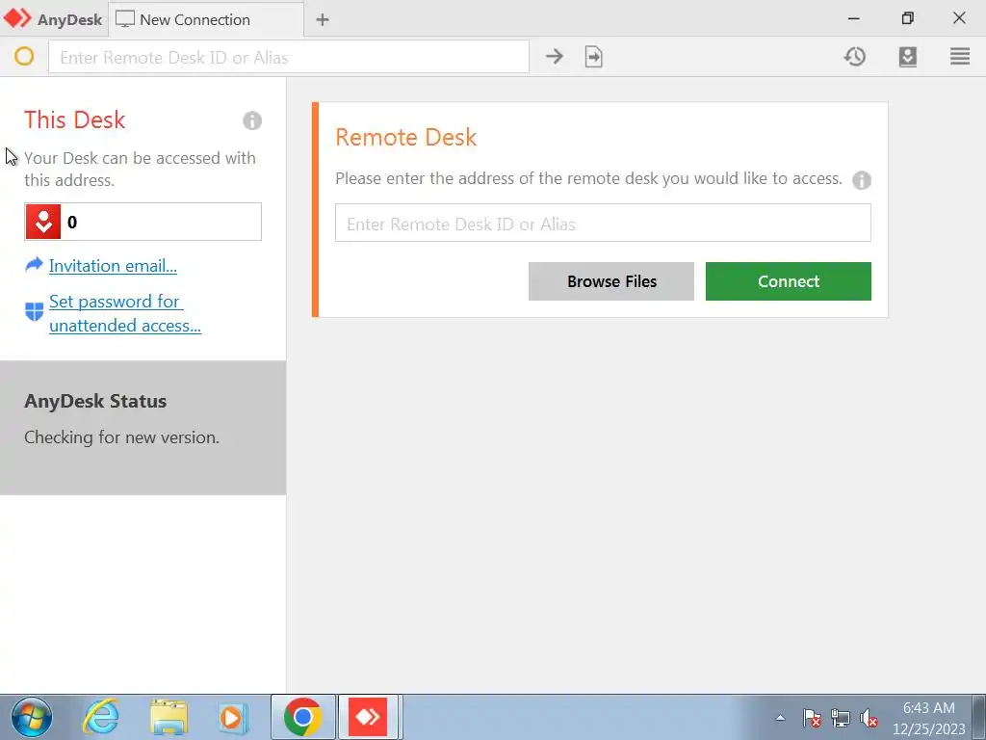This screenshot has height=740, width=986.
Task: Click the blue share arrow icon
Action: tap(34, 265)
